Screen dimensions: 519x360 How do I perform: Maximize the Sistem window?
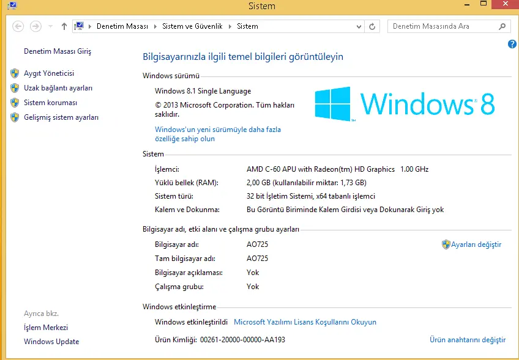click(x=484, y=4)
